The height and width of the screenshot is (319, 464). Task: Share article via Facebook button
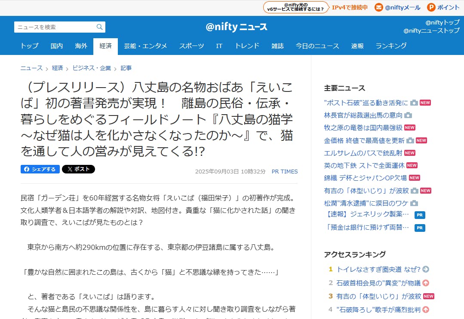click(40, 169)
